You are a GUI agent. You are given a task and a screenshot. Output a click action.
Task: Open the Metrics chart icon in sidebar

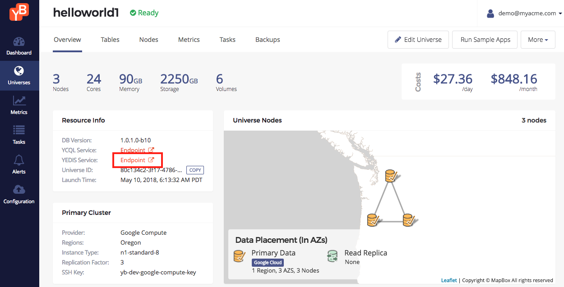19,100
